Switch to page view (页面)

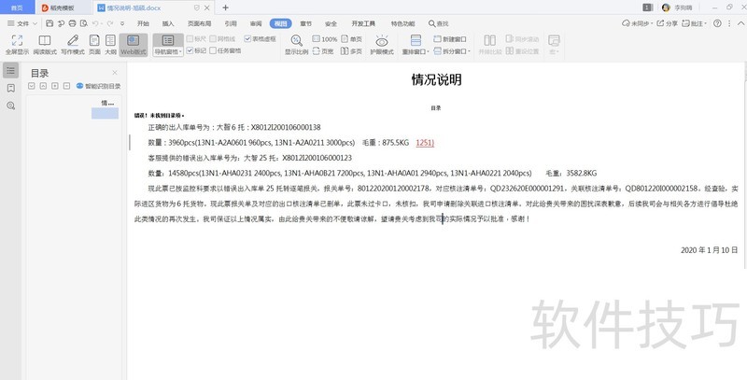[94, 45]
